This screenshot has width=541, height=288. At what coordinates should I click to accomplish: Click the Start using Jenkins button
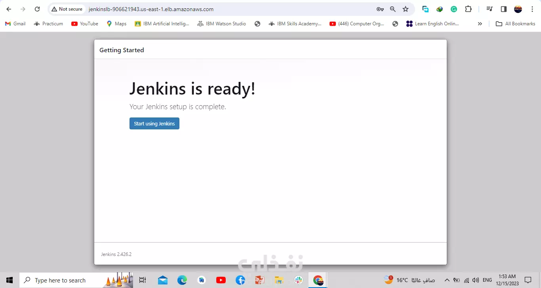pos(154,123)
